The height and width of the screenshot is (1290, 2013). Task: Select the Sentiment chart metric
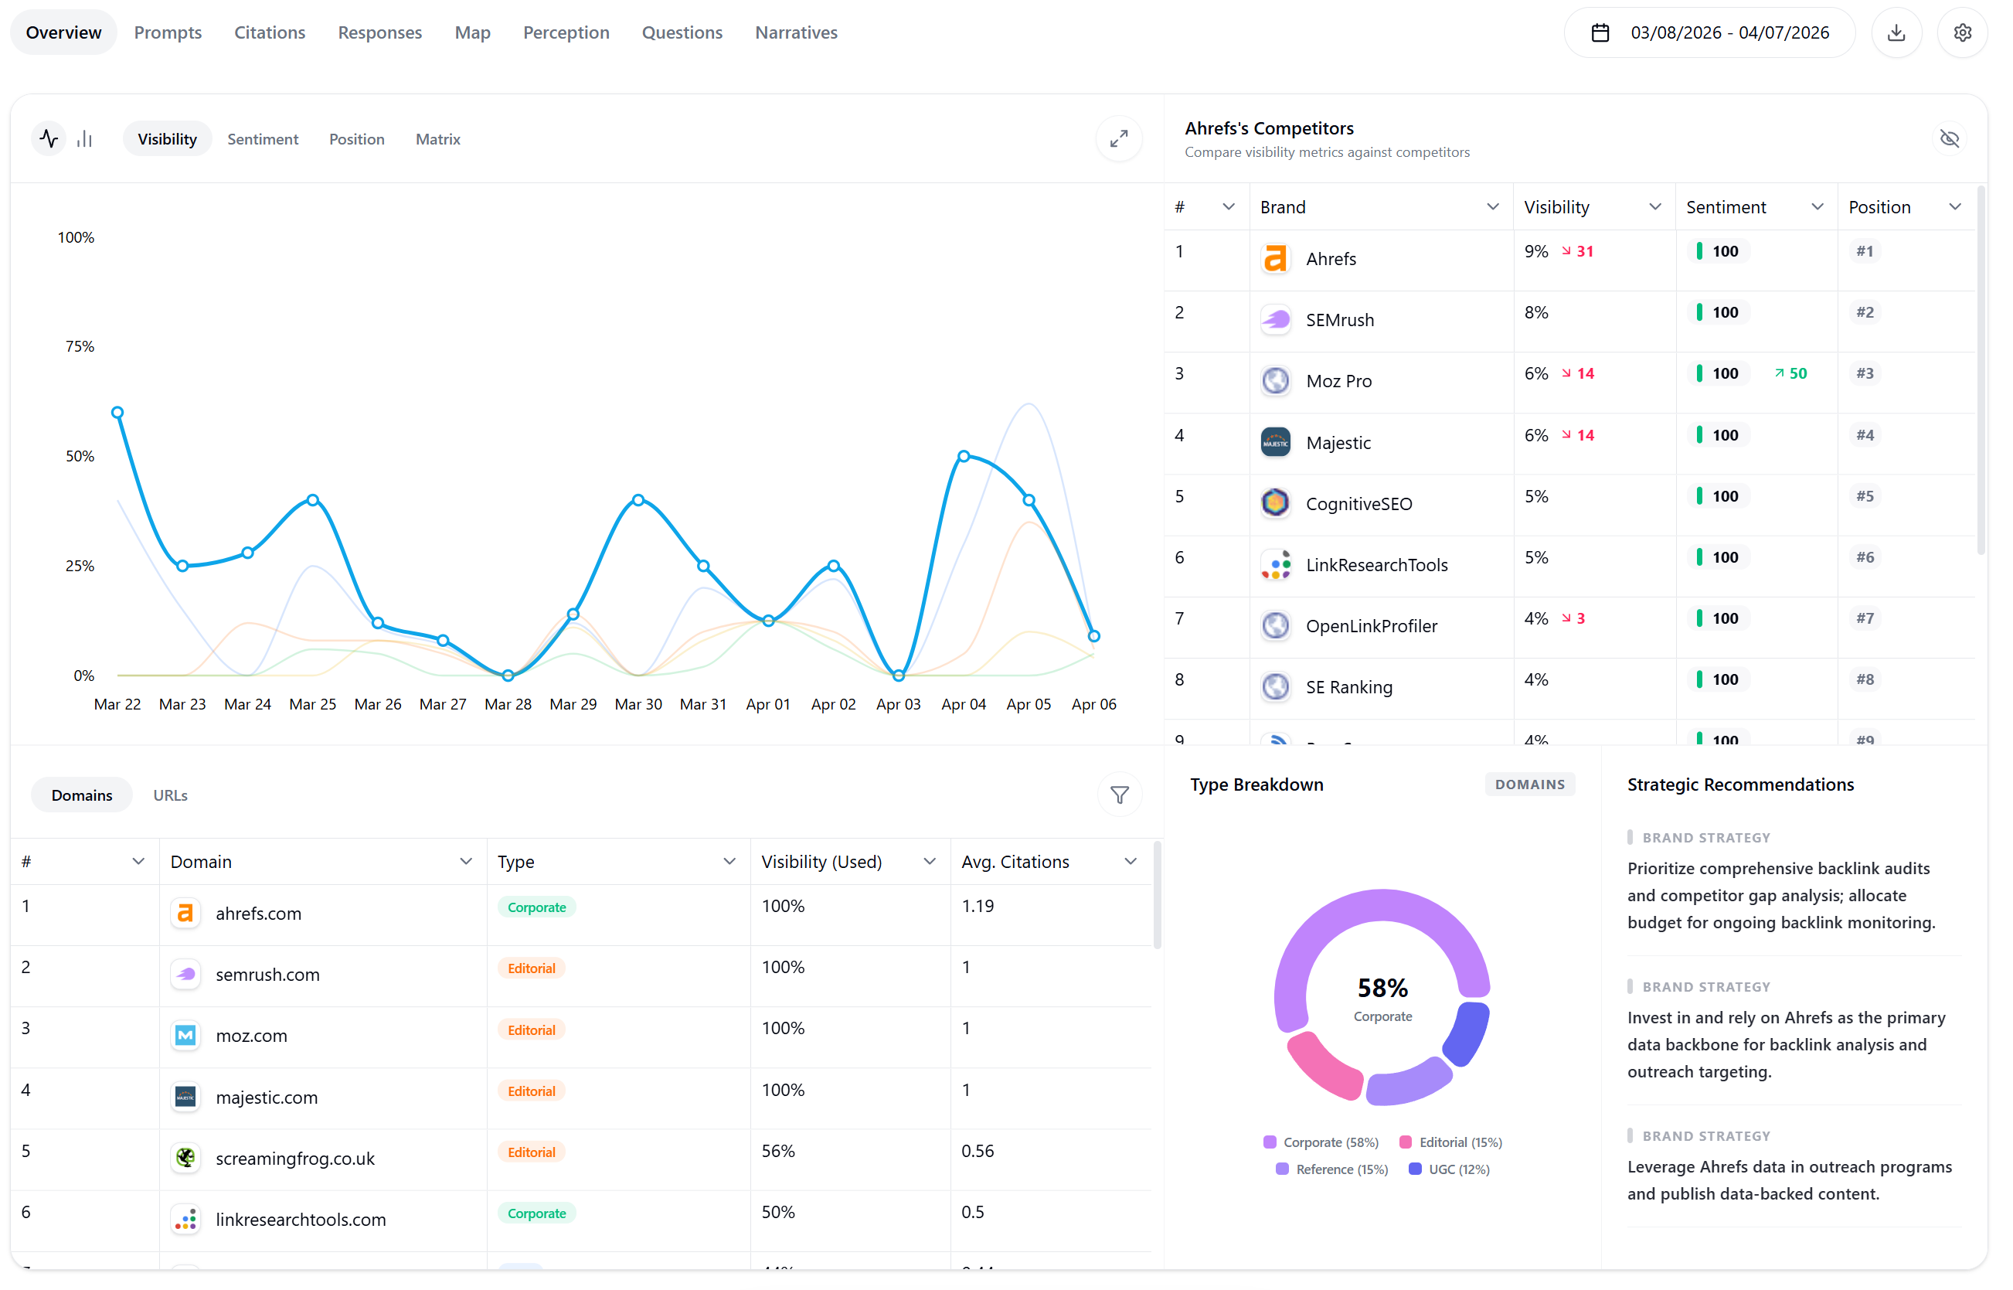pyautogui.click(x=263, y=139)
